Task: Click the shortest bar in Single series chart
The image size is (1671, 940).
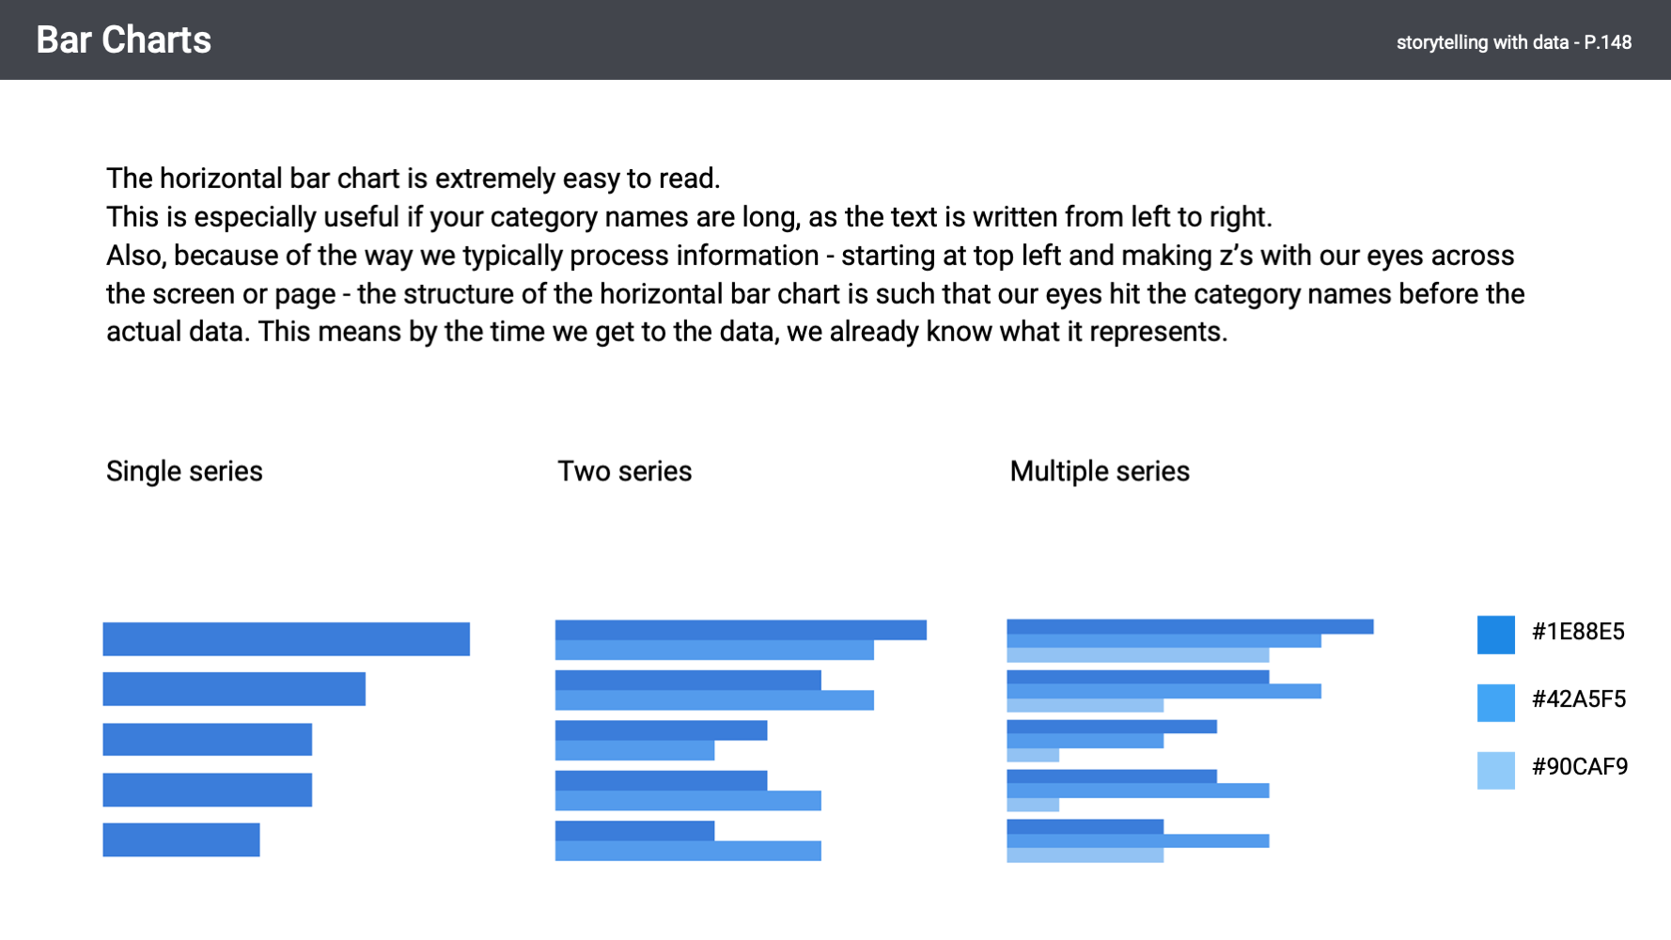Action: click(181, 839)
